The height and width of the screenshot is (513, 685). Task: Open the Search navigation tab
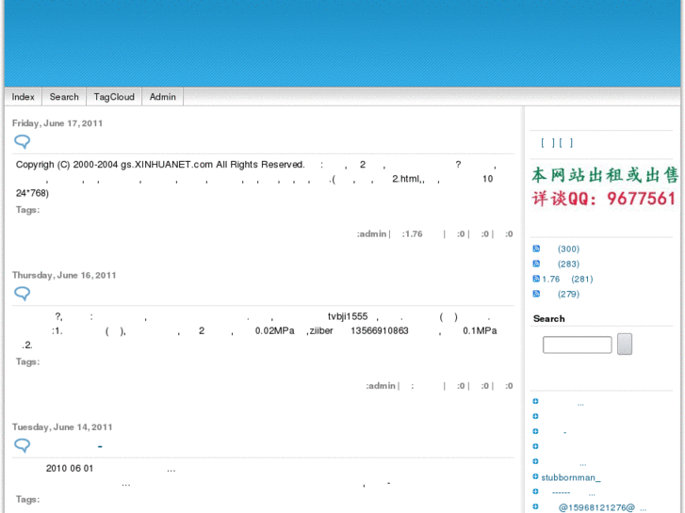[x=64, y=97]
